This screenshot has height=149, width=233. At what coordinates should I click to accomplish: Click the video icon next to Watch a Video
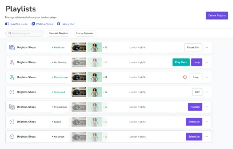(x=33, y=24)
